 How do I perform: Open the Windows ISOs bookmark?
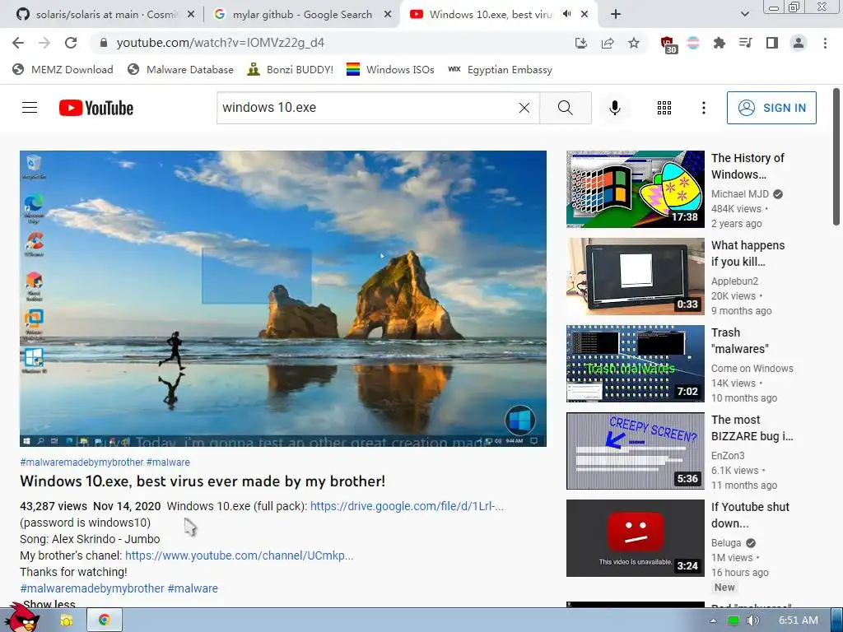pyautogui.click(x=390, y=69)
